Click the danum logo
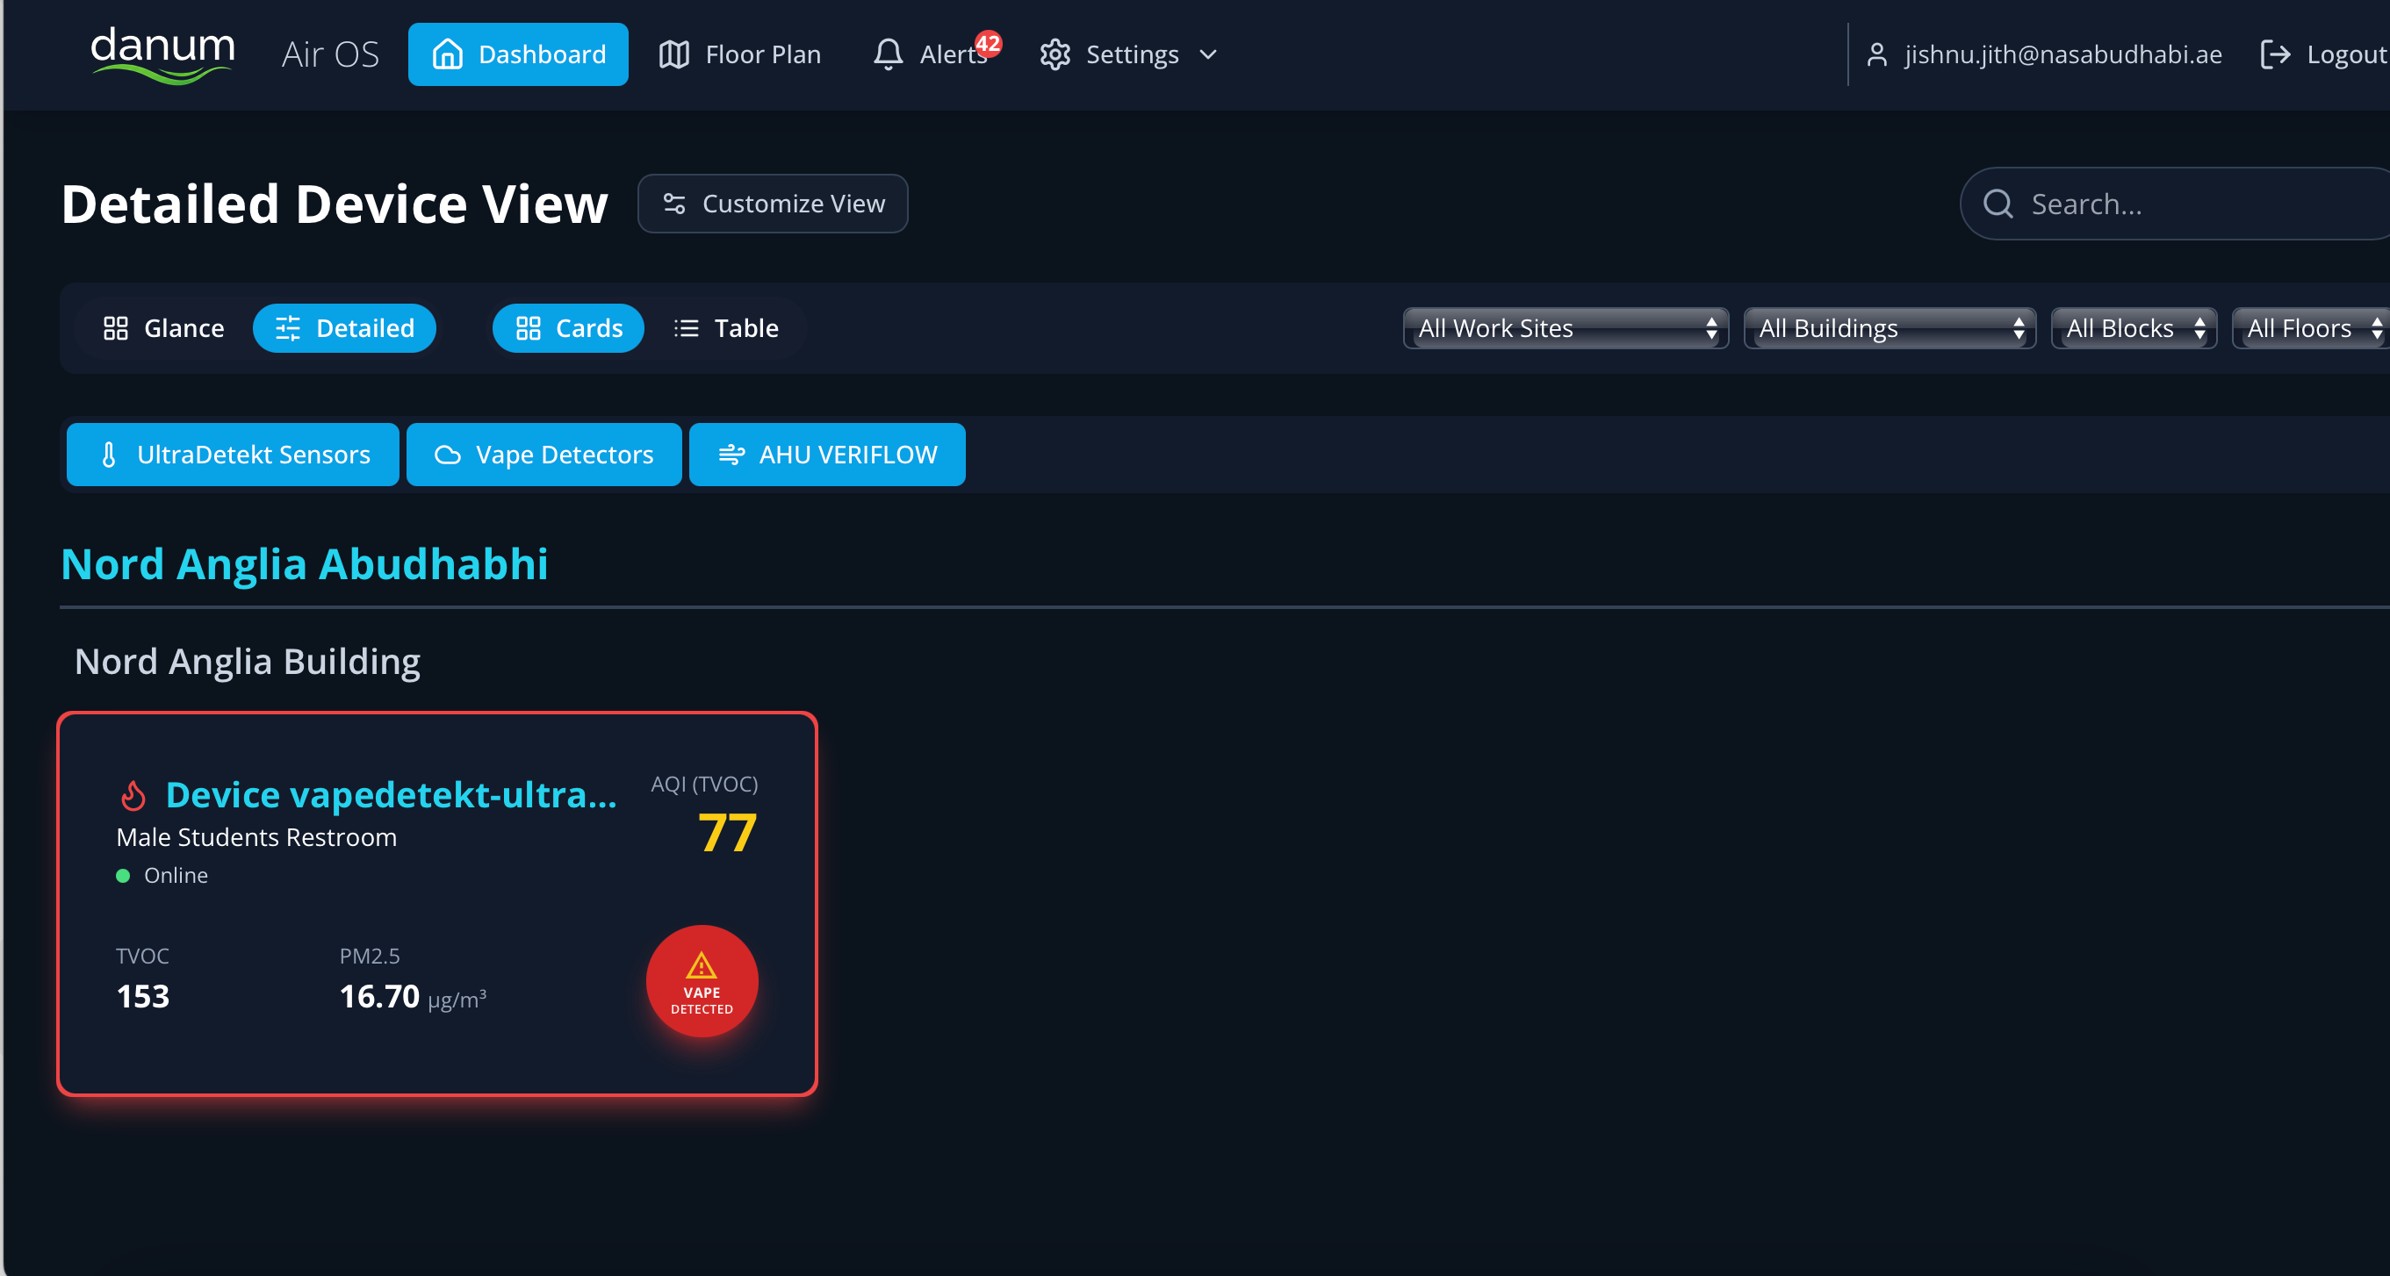Image resolution: width=2390 pixels, height=1276 pixels. click(162, 53)
